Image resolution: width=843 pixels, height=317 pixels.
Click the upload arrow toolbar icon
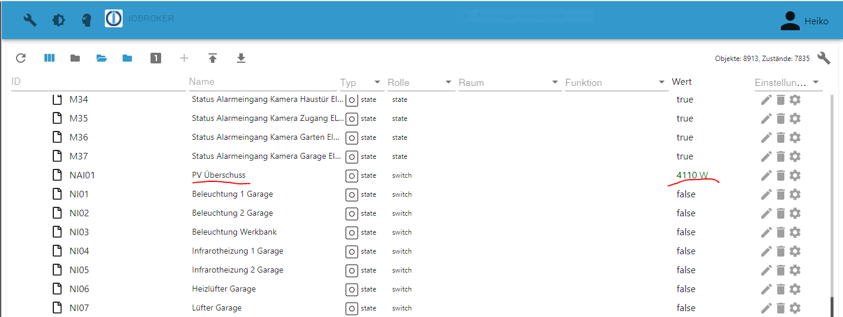[213, 58]
